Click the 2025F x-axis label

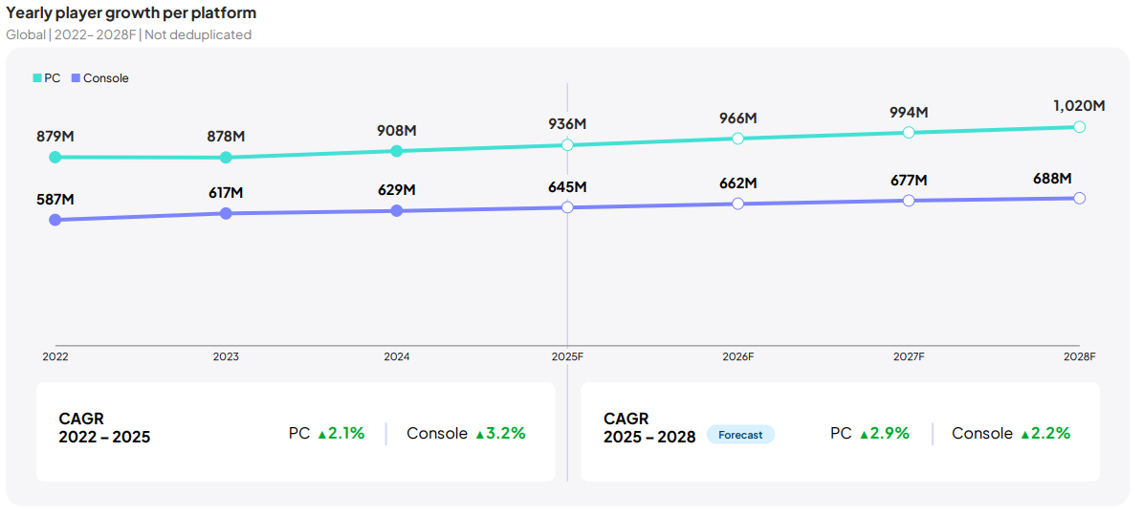click(x=567, y=356)
